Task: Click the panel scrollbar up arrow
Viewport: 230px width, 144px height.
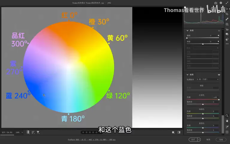Action: click(x=223, y=29)
